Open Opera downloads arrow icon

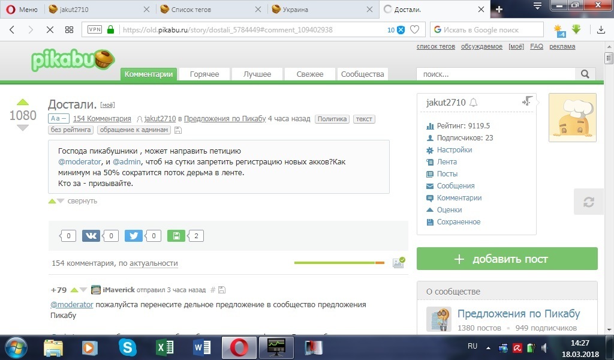[x=601, y=30]
